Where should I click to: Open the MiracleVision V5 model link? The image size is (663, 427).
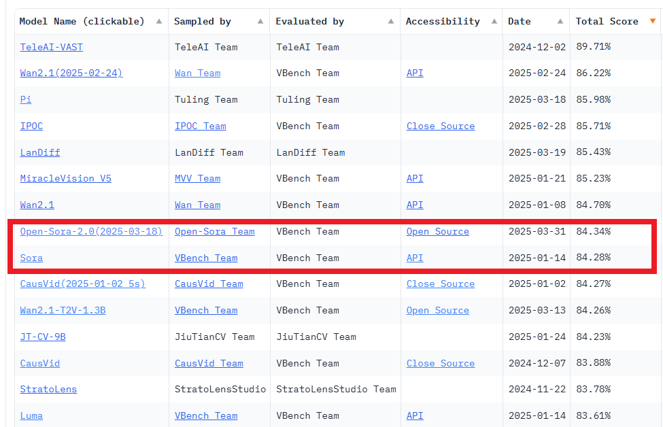[65, 178]
